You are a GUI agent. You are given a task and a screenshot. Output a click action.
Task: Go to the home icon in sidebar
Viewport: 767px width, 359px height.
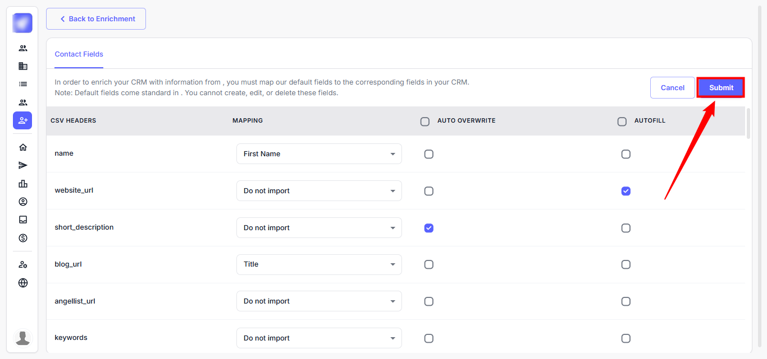[x=22, y=147]
